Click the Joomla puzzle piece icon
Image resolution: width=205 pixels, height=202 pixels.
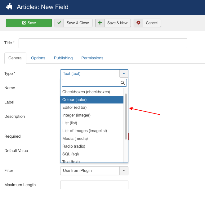click(x=9, y=7)
